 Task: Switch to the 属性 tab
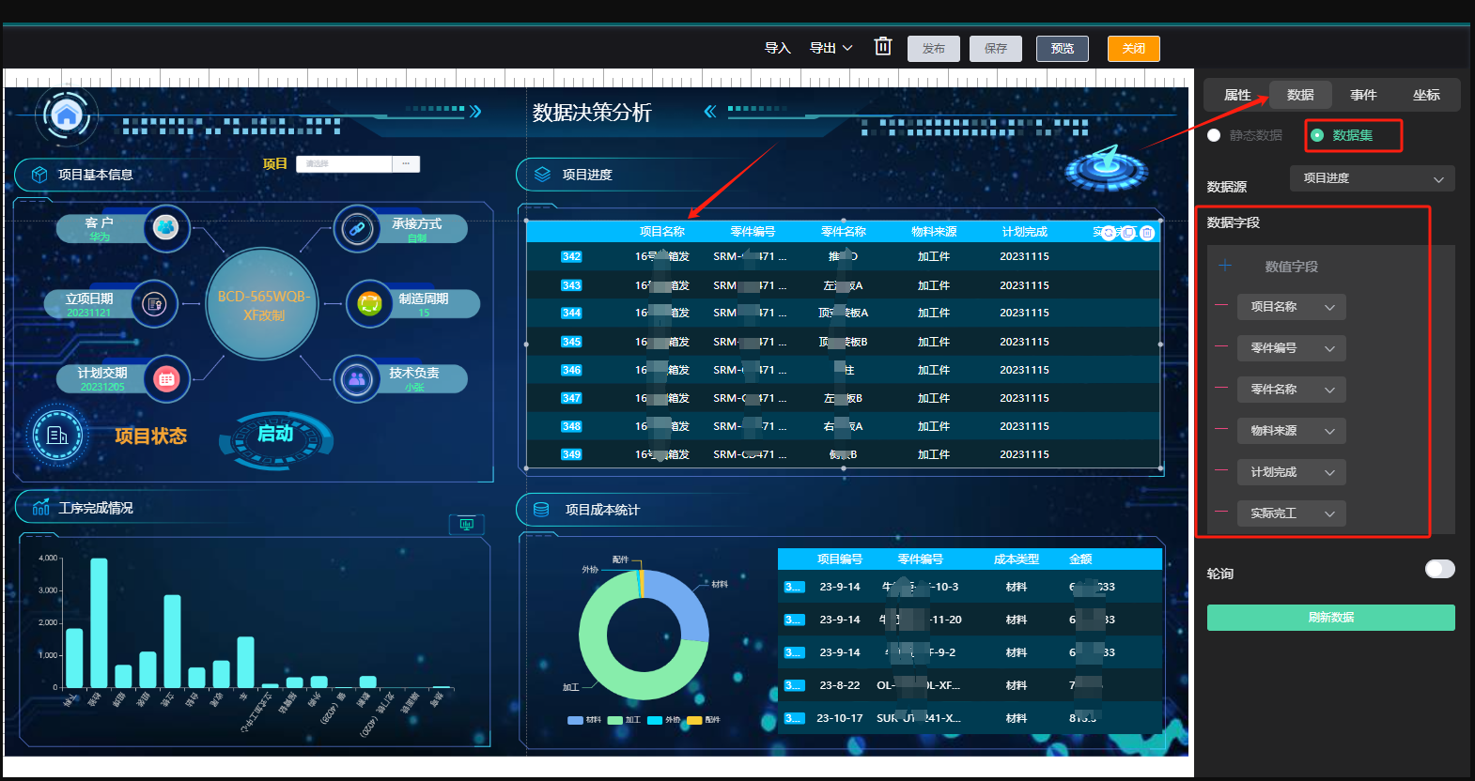[1237, 95]
